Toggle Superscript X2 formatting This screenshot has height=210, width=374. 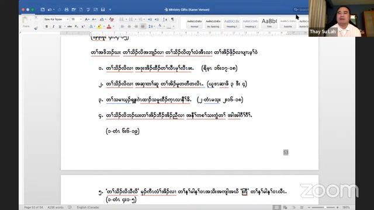tap(83, 26)
